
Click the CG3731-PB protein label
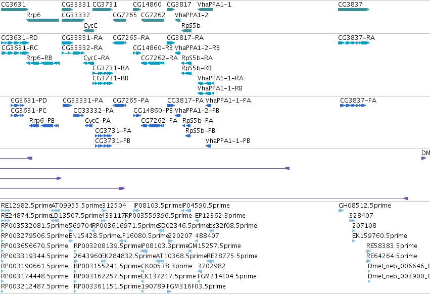coord(113,141)
